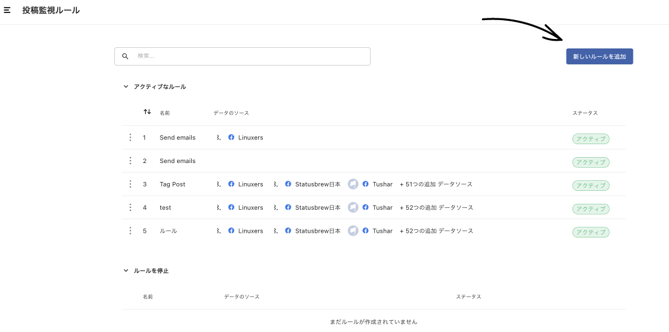Open three-dot menu for rule 2 Send emails
Viewport: 669px width, 332px height.
[x=130, y=161]
